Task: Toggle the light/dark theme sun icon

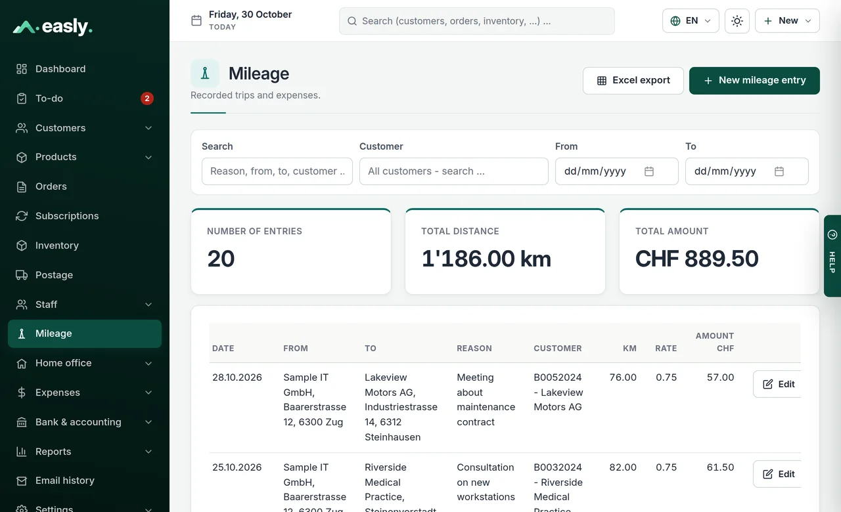Action: (x=737, y=21)
